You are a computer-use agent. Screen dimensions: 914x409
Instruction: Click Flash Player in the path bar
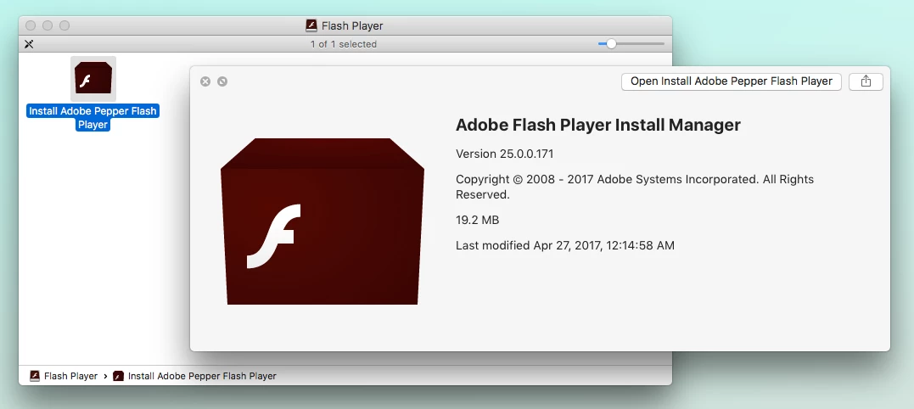[64, 376]
